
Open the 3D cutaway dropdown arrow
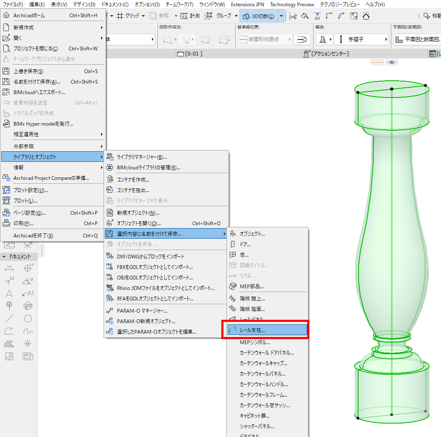[x=281, y=16]
